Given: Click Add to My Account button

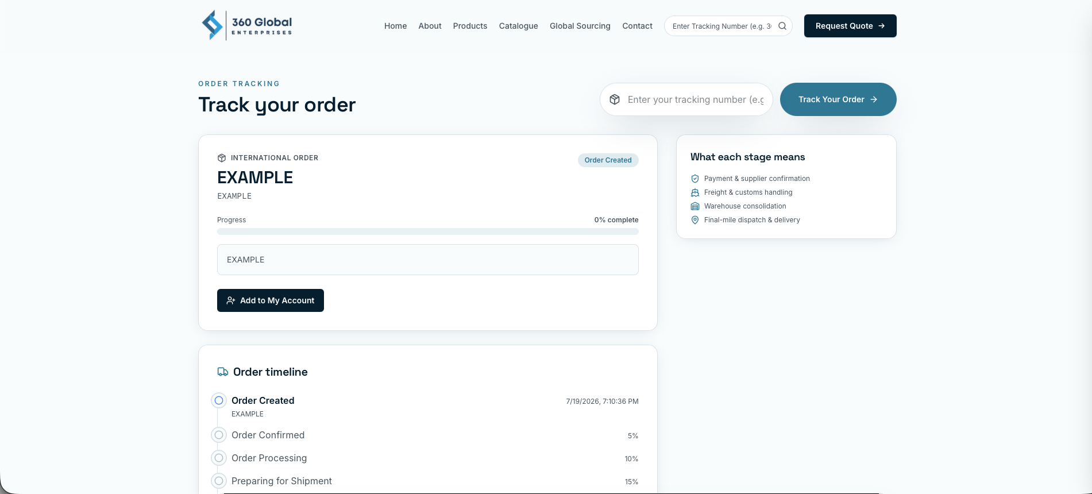Looking at the screenshot, I should pyautogui.click(x=271, y=300).
